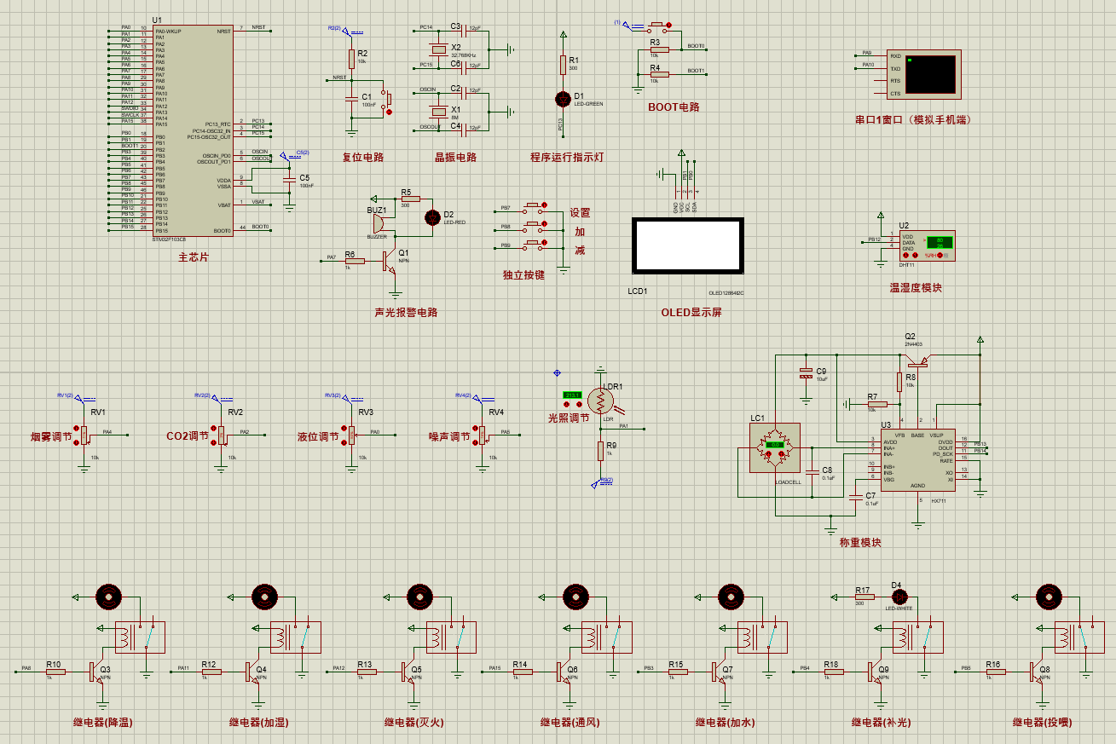The width and height of the screenshot is (1116, 744).
Task: Click the RV4 噪声 potentiometer body
Action: (481, 435)
